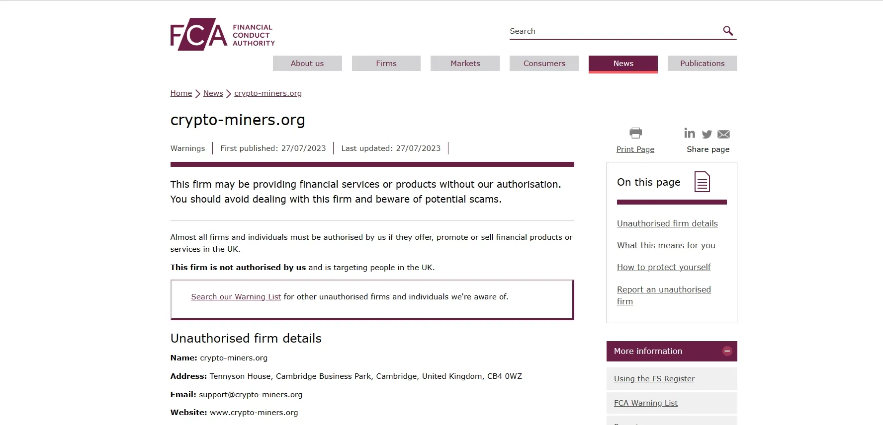
Task: Click the Search input field
Action: pyautogui.click(x=615, y=31)
